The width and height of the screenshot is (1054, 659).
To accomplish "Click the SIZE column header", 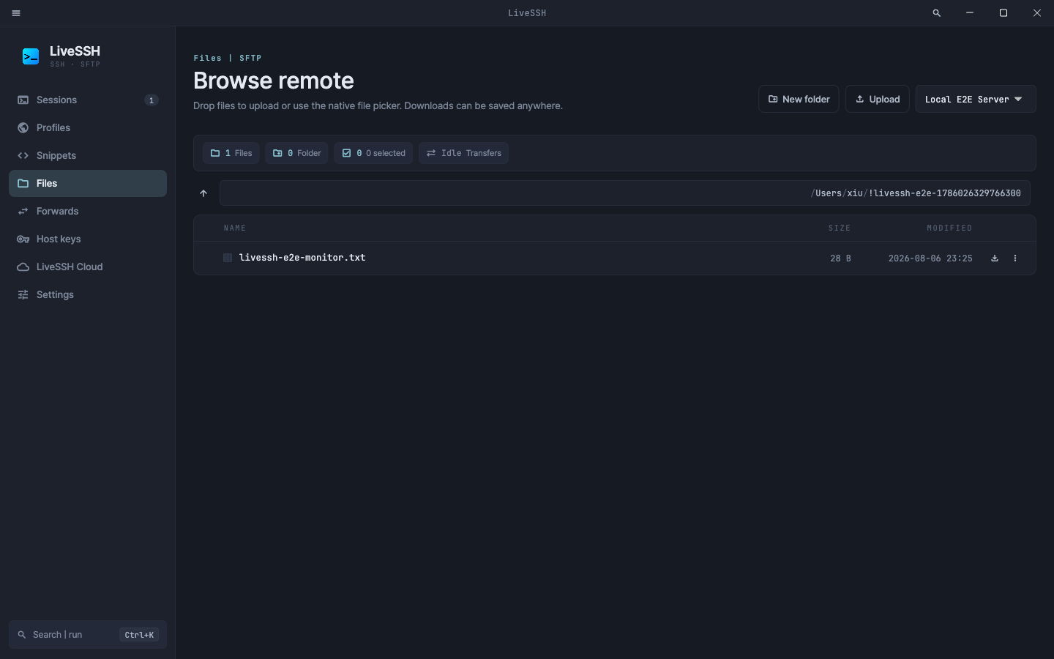I will point(840,228).
